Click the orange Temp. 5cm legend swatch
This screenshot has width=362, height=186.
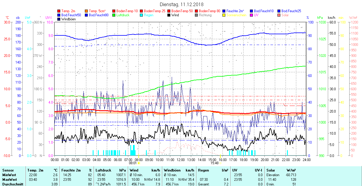87,11
